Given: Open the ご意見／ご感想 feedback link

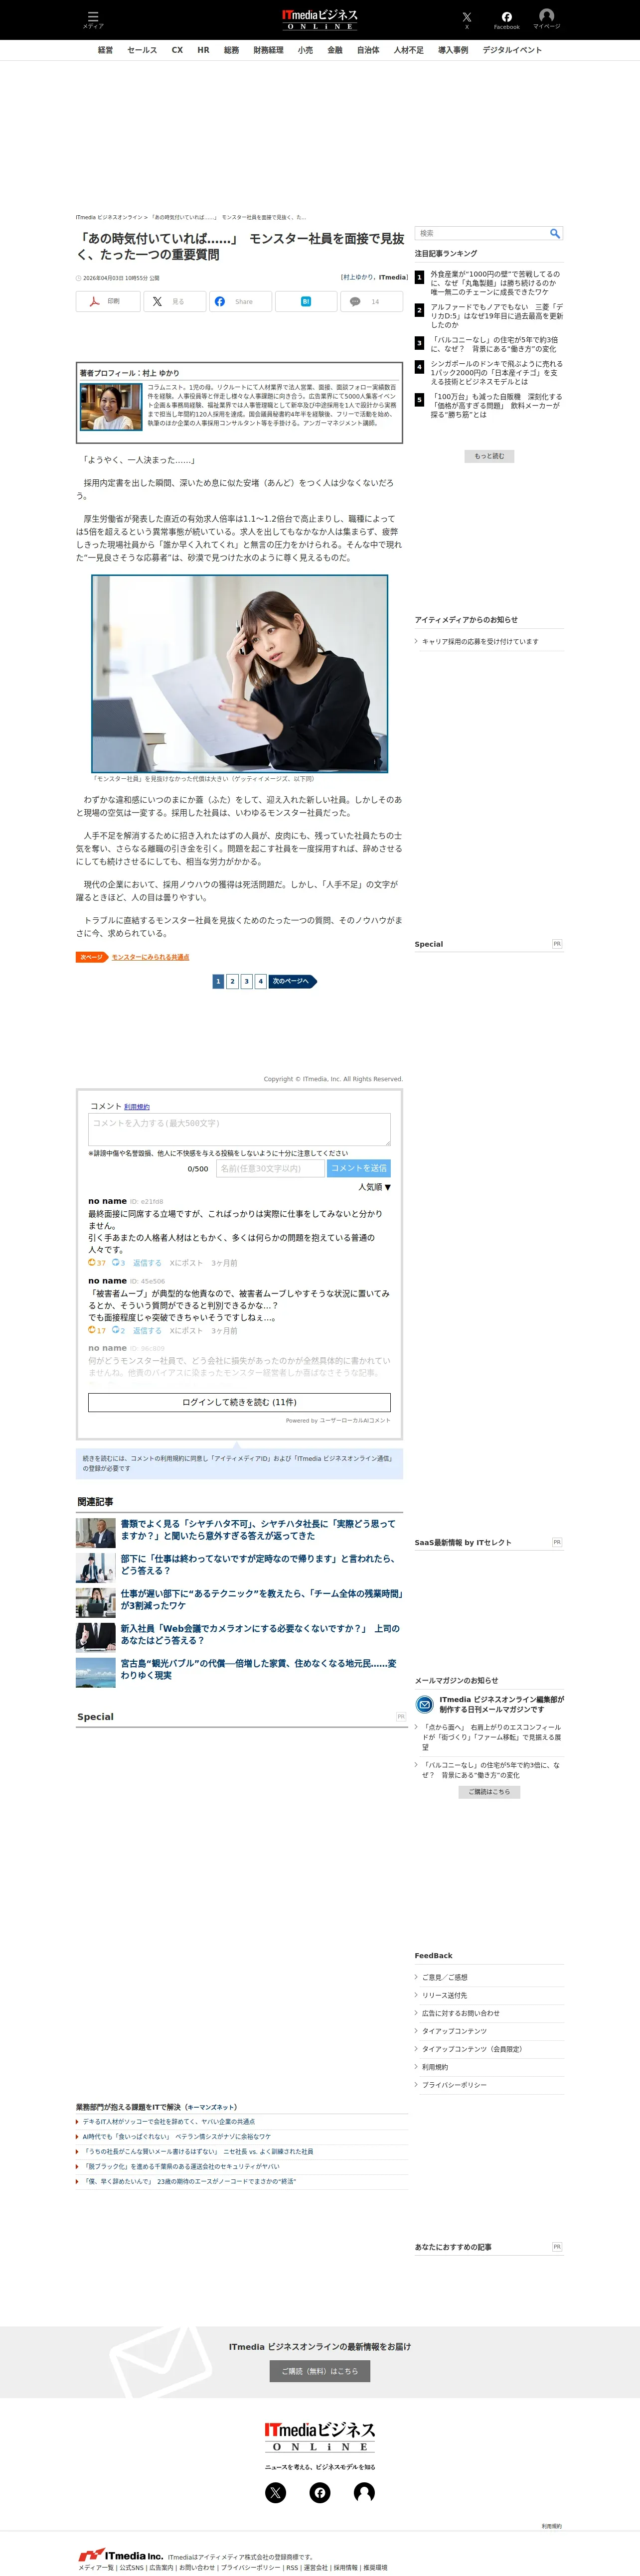Looking at the screenshot, I should 444,1977.
